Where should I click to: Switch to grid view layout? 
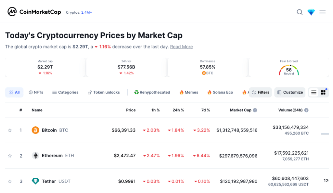[x=323, y=92]
